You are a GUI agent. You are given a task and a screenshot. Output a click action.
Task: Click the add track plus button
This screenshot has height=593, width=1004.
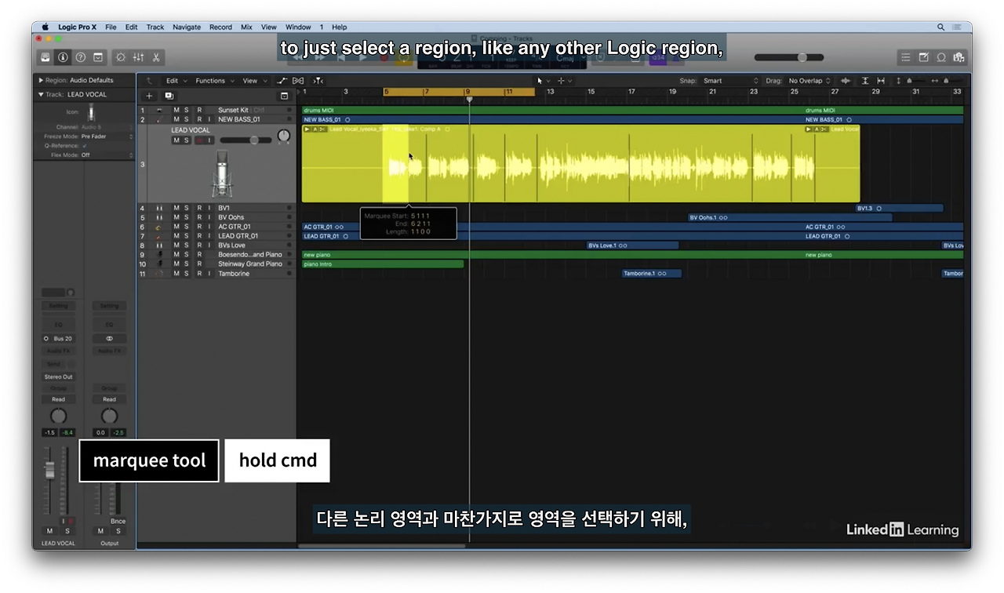pos(149,96)
